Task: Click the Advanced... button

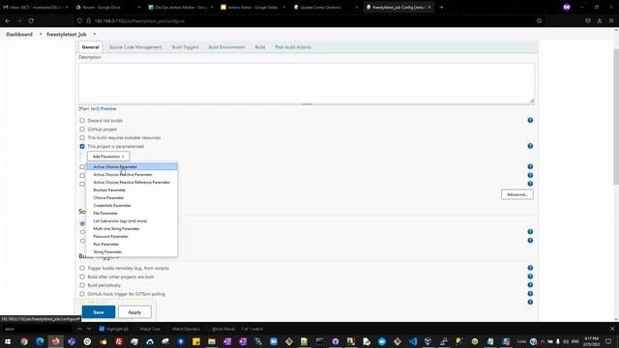Action: pyautogui.click(x=517, y=194)
